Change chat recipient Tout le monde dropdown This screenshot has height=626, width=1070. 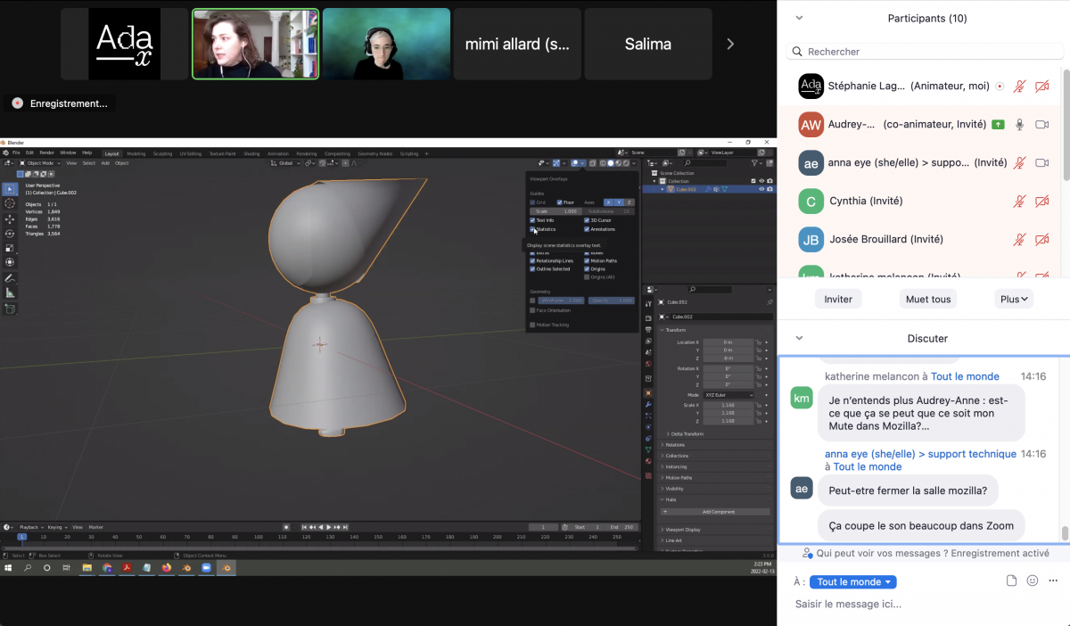[x=853, y=582]
